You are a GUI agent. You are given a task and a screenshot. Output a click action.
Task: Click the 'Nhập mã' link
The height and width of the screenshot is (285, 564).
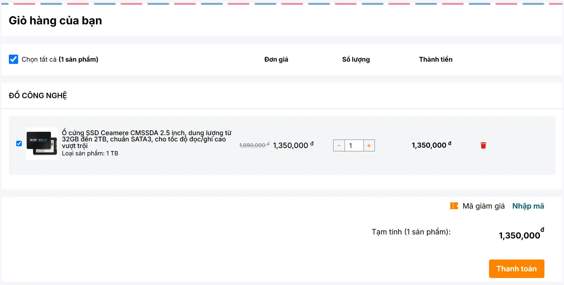528,206
